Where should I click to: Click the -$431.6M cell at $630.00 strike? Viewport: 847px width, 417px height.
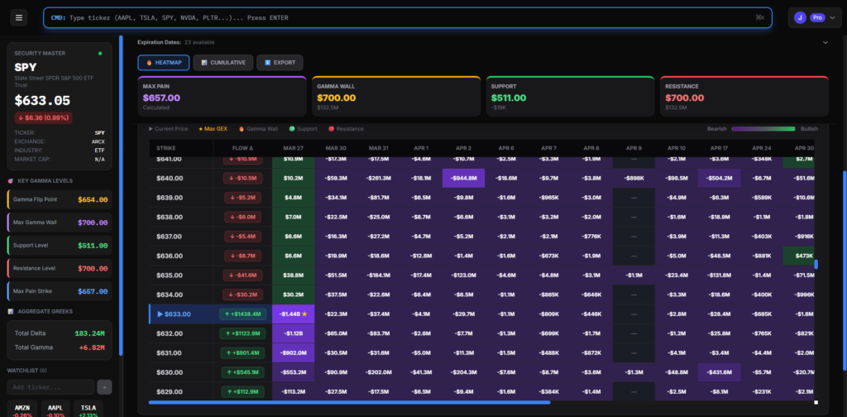point(719,372)
